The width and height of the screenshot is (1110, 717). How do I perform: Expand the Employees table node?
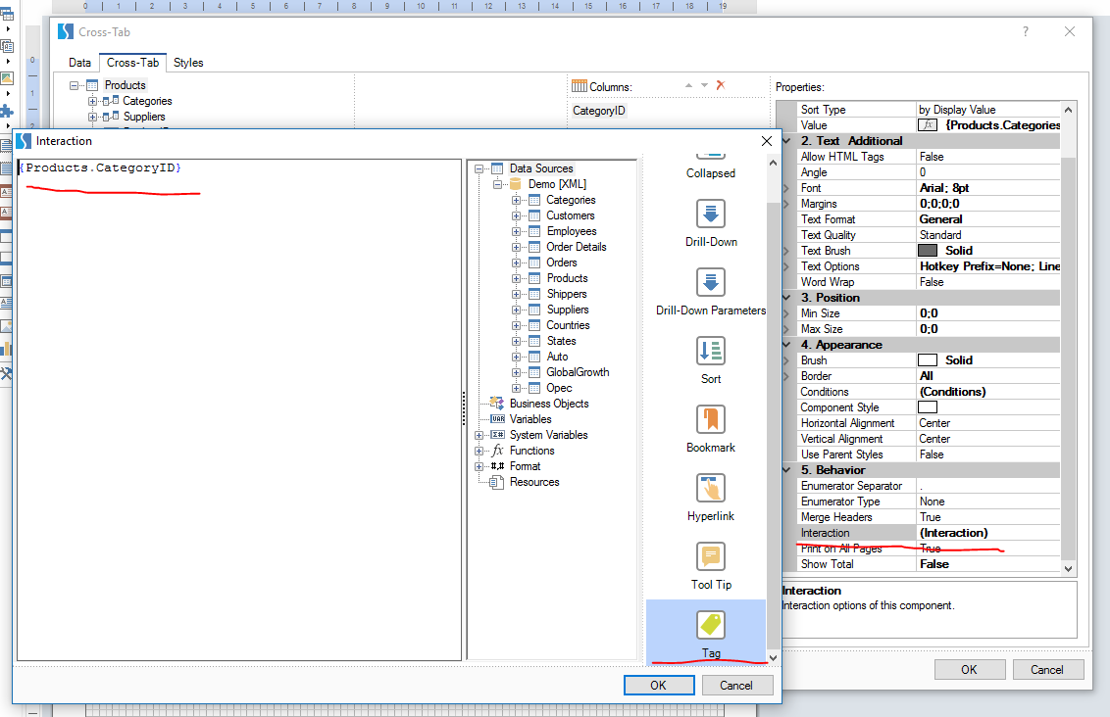coord(516,231)
